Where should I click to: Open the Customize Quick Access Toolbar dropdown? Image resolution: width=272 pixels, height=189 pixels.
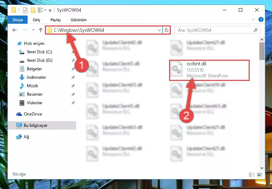pyautogui.click(x=50, y=11)
